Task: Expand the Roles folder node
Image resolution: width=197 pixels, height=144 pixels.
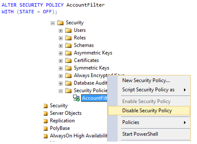Action: [61, 38]
